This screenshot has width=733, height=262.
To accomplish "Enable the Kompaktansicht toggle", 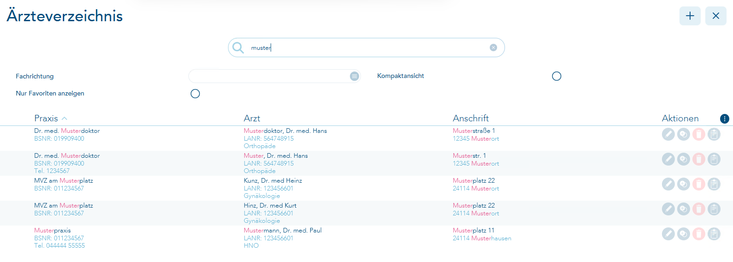I will coord(556,76).
